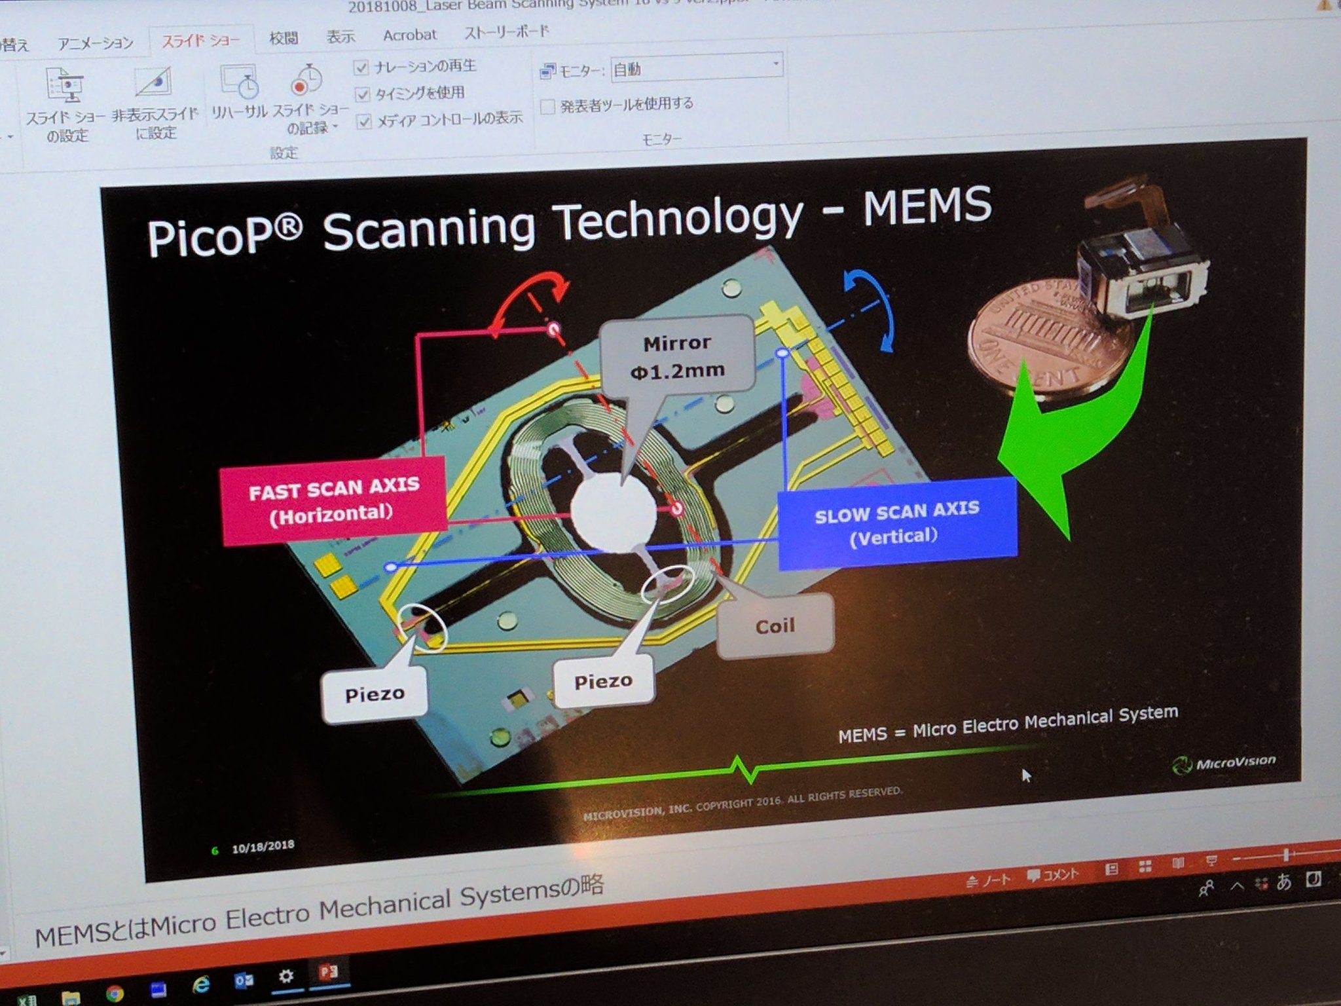Toggle the ナレーションの再生 checkbox

361,67
